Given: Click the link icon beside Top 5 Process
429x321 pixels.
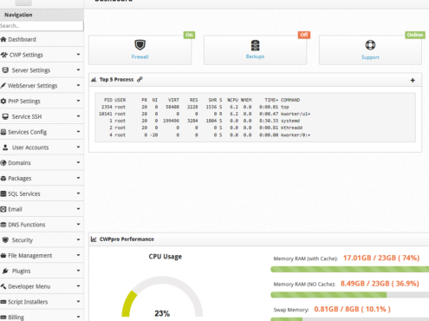Looking at the screenshot, I should click(140, 80).
